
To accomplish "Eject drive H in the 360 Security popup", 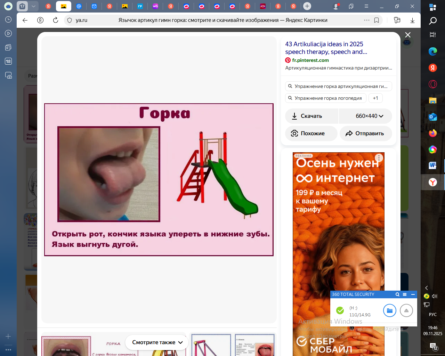I will point(406,310).
